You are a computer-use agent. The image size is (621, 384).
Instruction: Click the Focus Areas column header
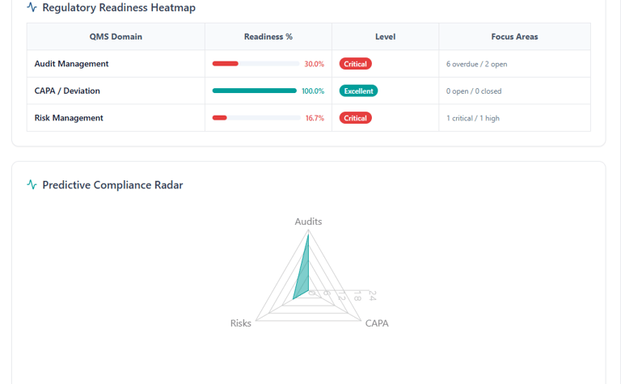[514, 36]
